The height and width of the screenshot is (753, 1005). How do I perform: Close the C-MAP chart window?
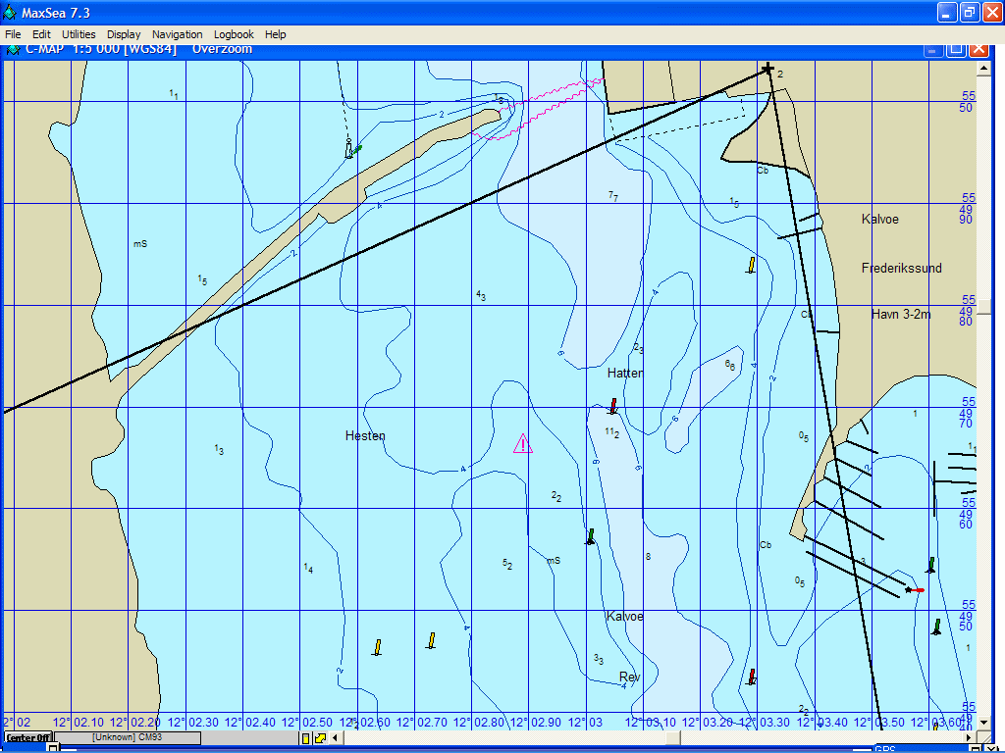coord(979,49)
